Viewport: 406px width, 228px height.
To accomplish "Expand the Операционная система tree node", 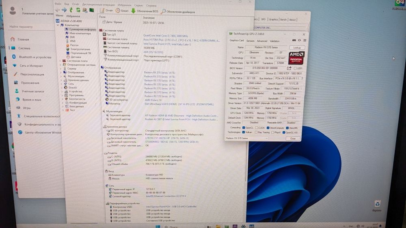I will tap(60, 65).
